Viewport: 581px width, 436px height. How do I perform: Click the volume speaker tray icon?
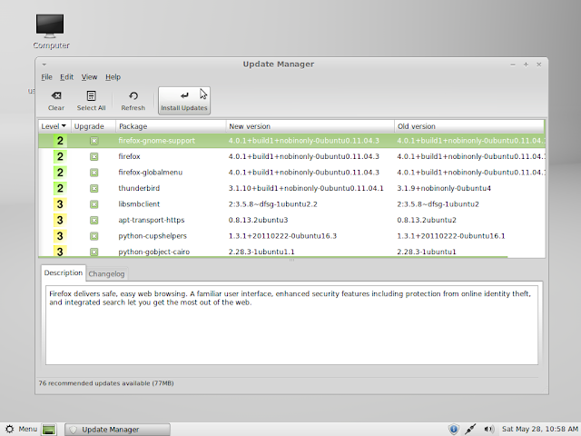point(488,430)
